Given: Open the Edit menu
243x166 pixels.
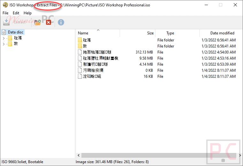Looking at the screenshot, I should pos(16,13).
